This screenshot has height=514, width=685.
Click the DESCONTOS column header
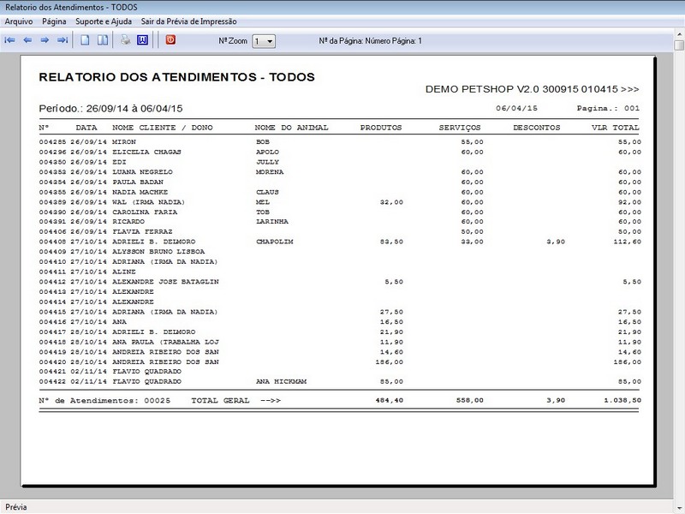tap(537, 128)
